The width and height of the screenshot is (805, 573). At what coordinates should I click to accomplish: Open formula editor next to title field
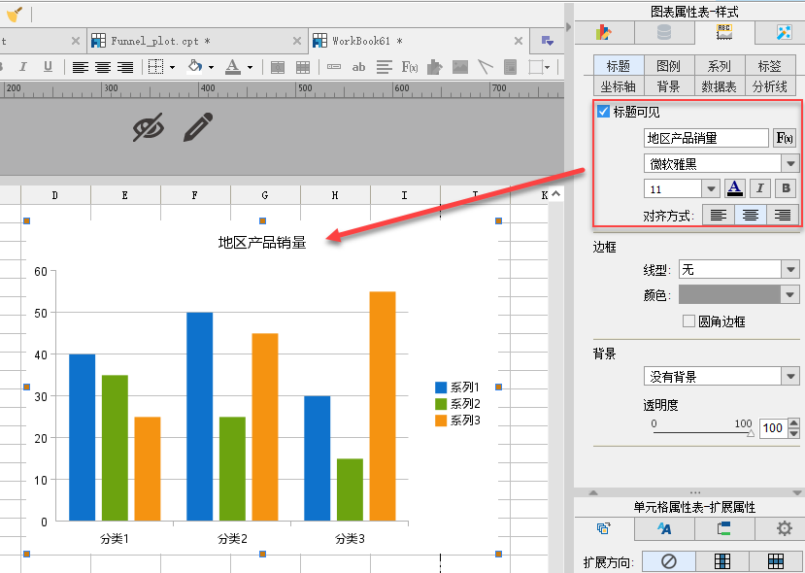tap(785, 138)
